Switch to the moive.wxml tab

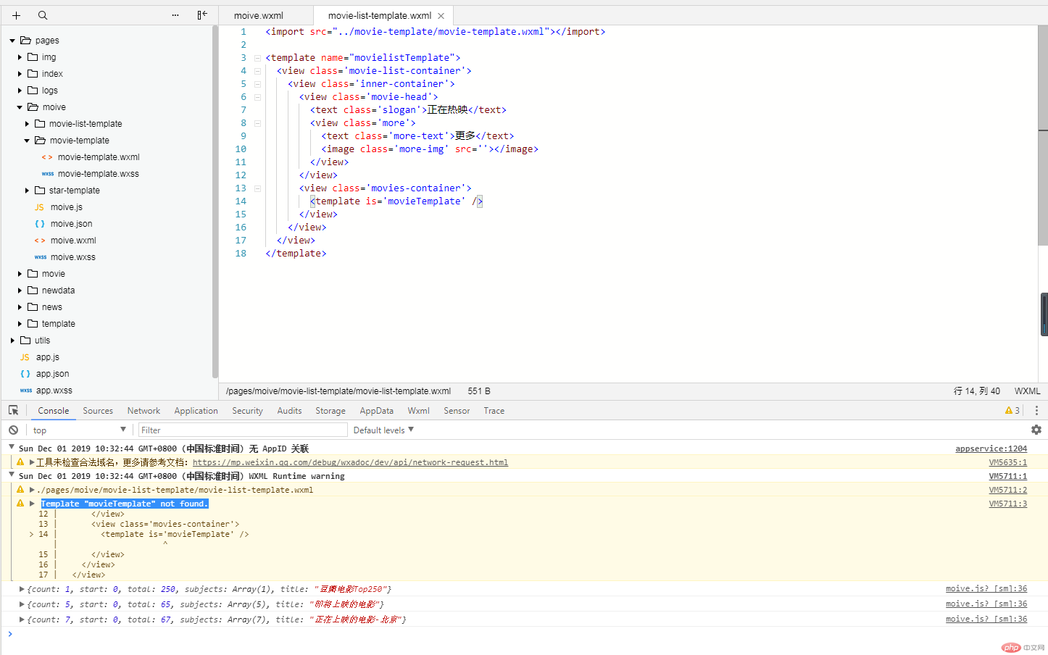(x=259, y=15)
